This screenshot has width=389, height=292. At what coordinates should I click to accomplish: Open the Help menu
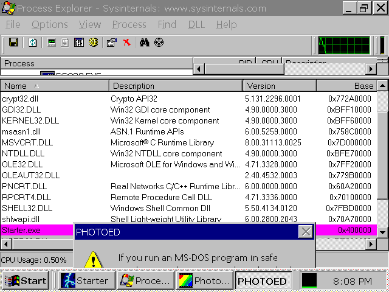point(226,24)
